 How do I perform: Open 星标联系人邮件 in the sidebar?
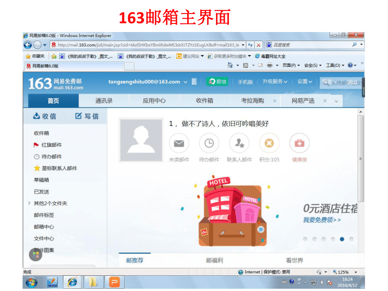55,168
